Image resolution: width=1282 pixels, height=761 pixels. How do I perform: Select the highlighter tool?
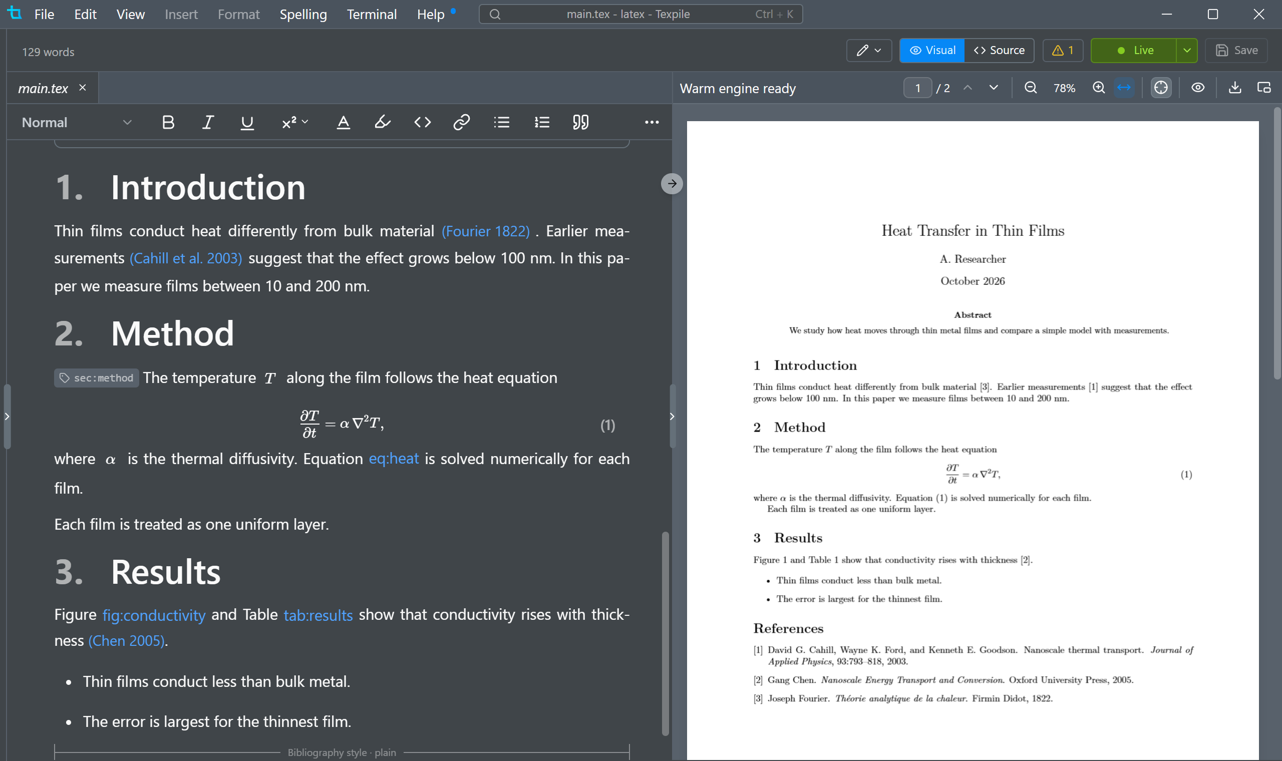[383, 122]
